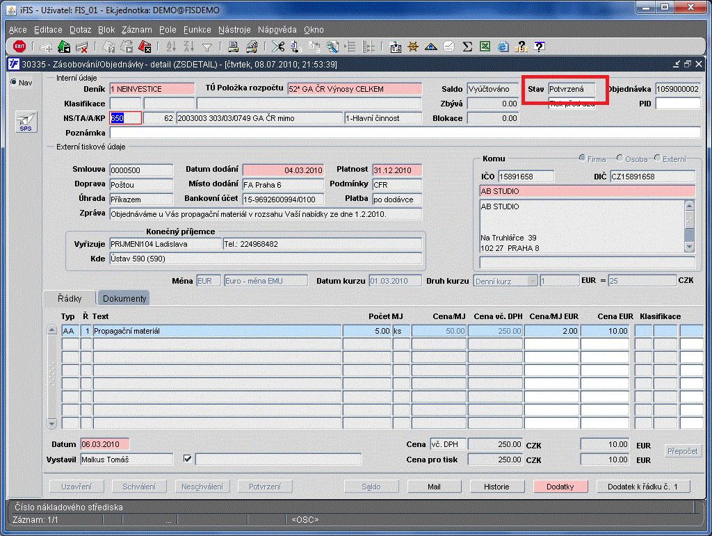This screenshot has height=536, width=712.
Task: Toggle the checkbox next to Vystavil field
Action: pyautogui.click(x=186, y=459)
